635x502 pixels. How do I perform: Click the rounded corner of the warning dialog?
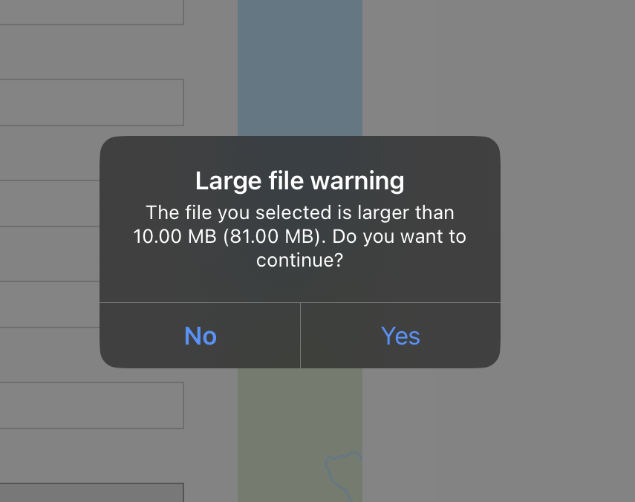click(108, 143)
